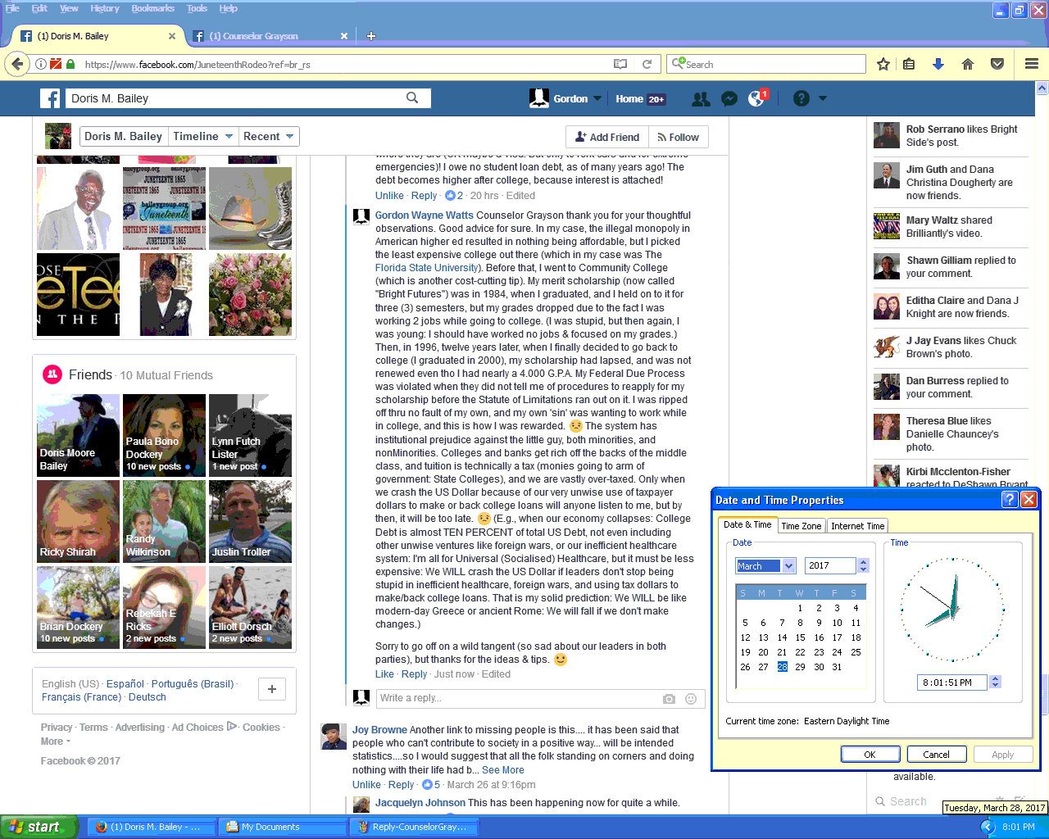Open the notifications globe icon
The image size is (1049, 839).
coord(756,98)
